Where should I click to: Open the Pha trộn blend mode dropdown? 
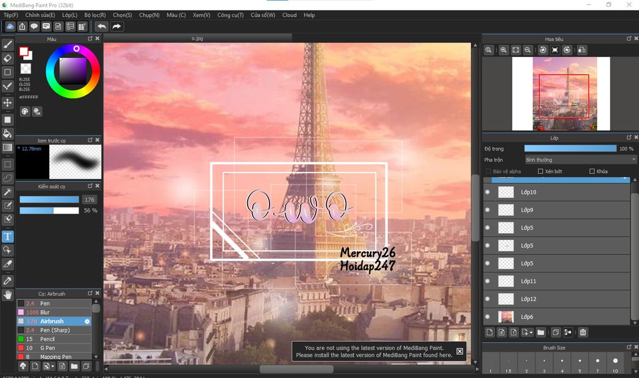[580, 159]
